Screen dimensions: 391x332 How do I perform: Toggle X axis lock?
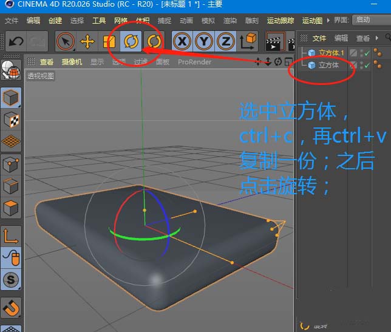pos(182,41)
